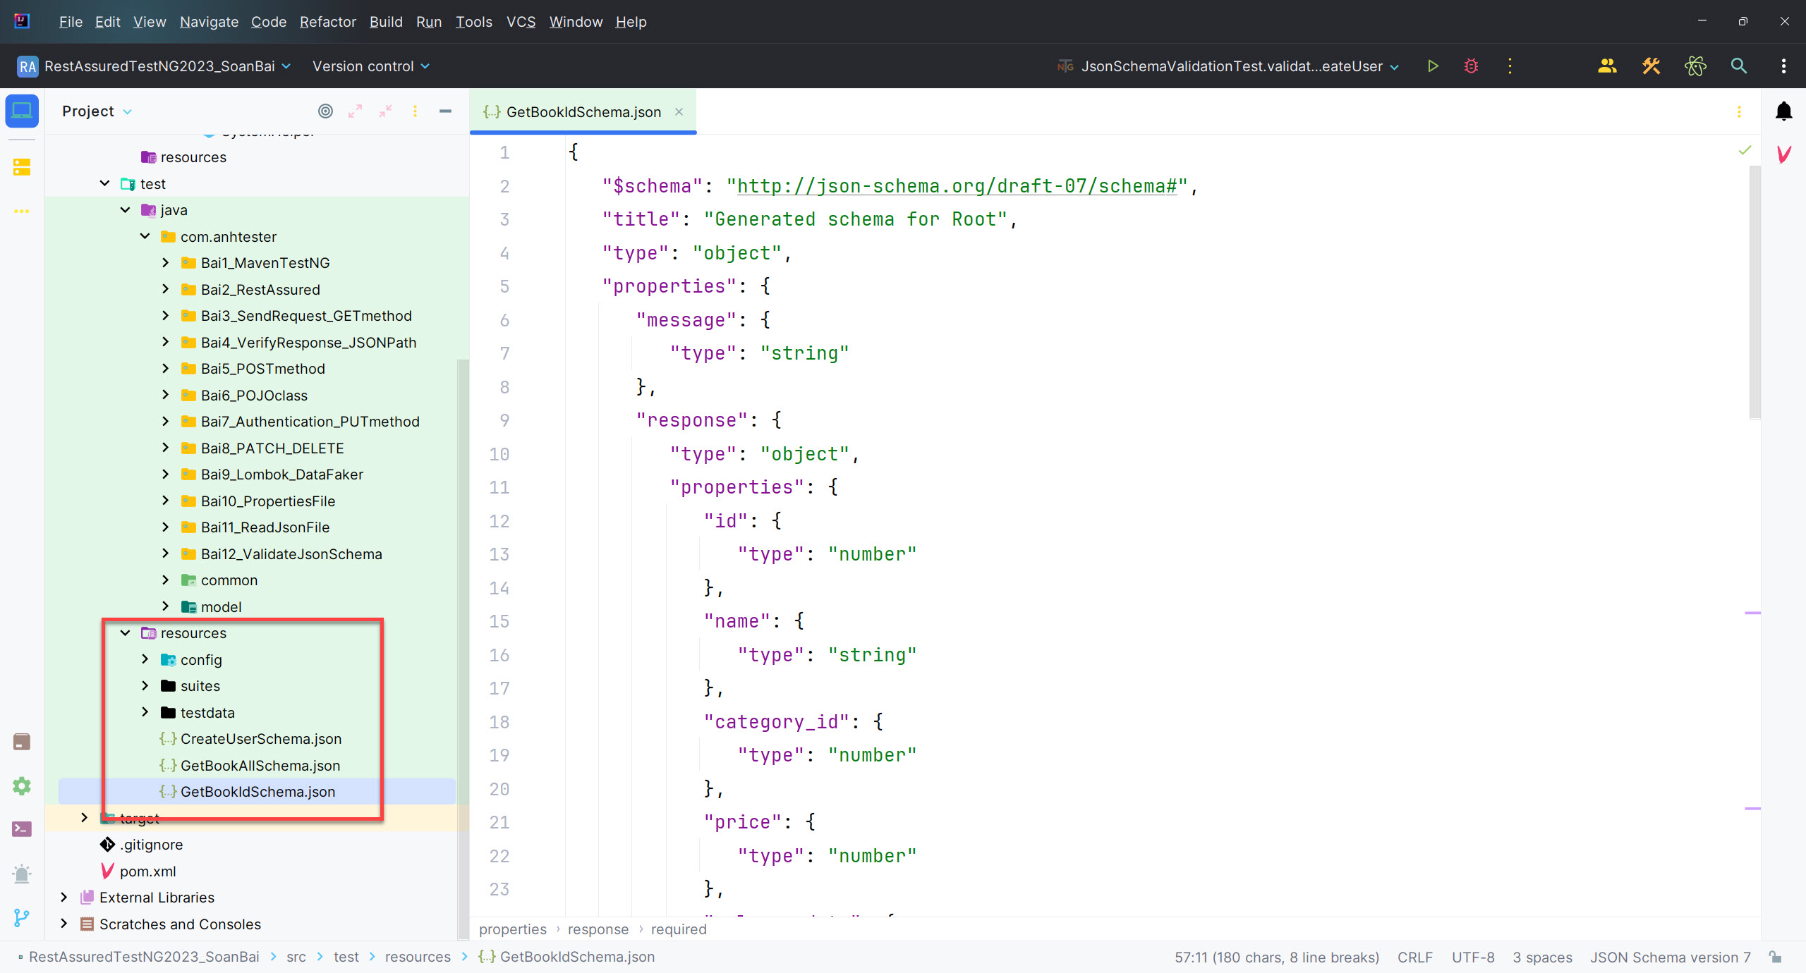1806x973 pixels.
Task: Open the Project view mode dropdown
Action: (97, 111)
